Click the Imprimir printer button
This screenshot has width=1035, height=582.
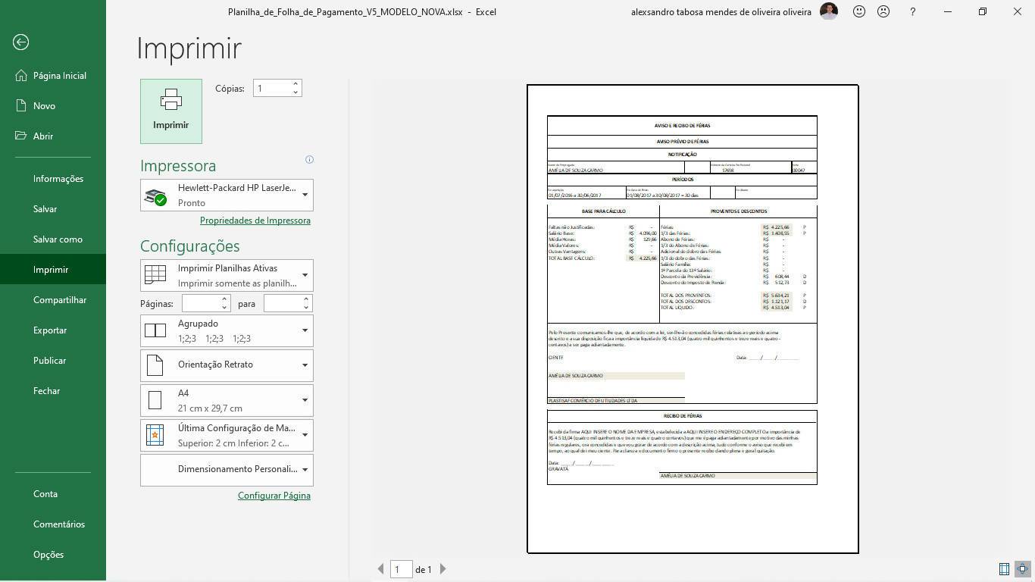click(x=171, y=111)
